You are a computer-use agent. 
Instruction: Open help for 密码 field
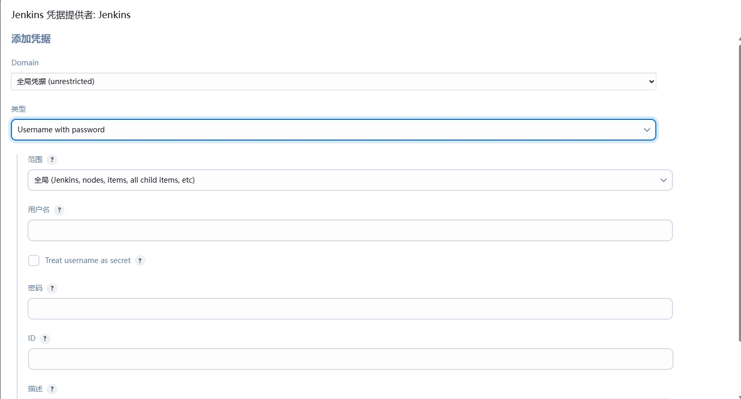pyautogui.click(x=52, y=288)
